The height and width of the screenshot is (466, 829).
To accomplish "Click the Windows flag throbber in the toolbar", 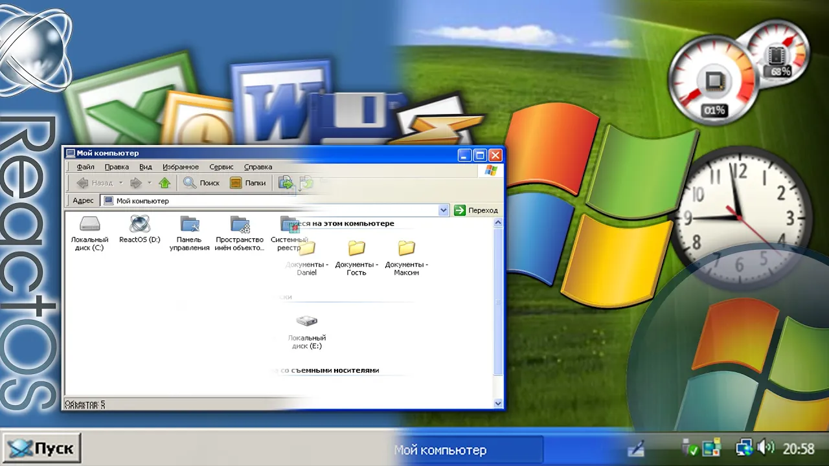I will point(491,170).
